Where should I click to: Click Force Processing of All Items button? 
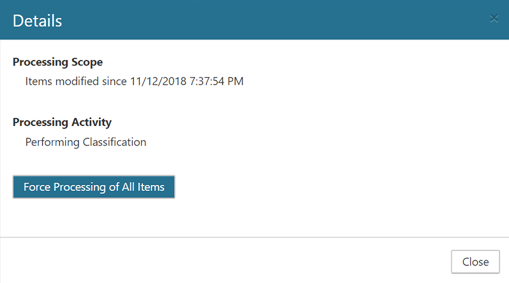[x=94, y=187]
